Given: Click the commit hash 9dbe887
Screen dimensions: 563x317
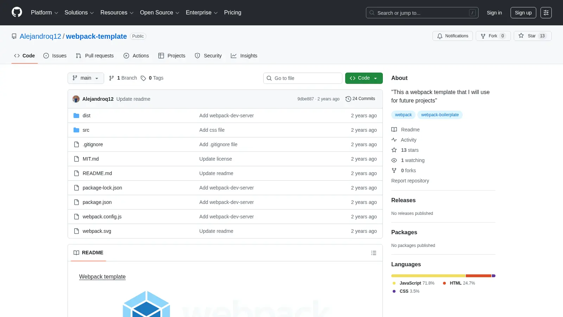Looking at the screenshot, I should pos(305,99).
